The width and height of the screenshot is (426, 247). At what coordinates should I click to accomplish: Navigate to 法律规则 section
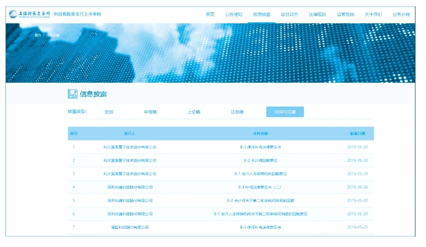pos(317,14)
